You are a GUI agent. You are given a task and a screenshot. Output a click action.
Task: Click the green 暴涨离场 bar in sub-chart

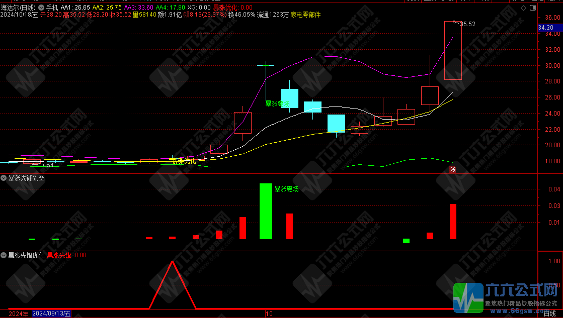coord(266,211)
